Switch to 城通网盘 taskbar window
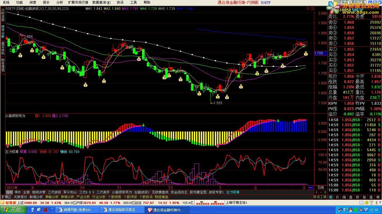This screenshot has width=382, height=214. click(77, 210)
